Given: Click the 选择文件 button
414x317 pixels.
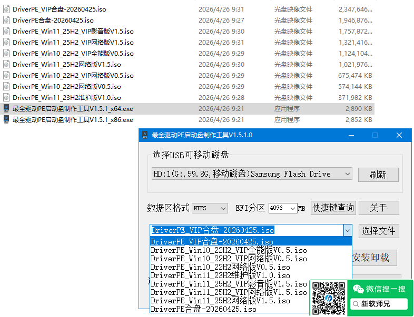Looking at the screenshot, I should [378, 231].
